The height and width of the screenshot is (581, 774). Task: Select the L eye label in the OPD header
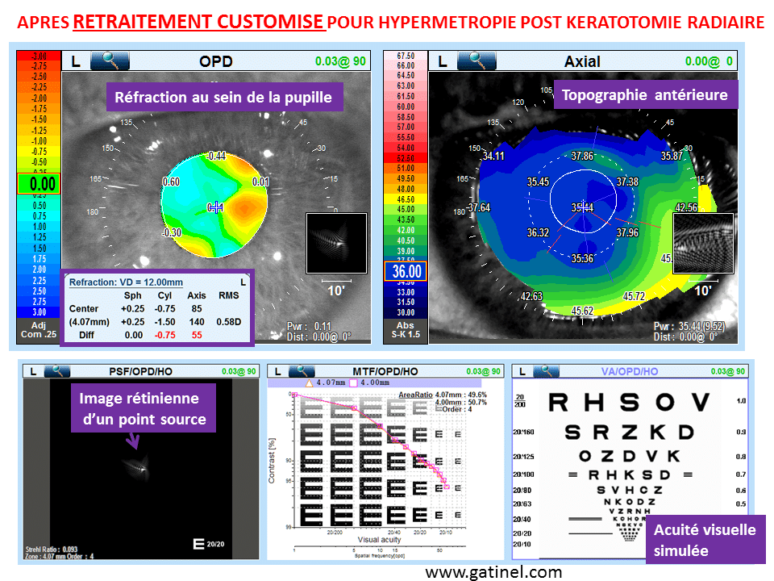76,62
